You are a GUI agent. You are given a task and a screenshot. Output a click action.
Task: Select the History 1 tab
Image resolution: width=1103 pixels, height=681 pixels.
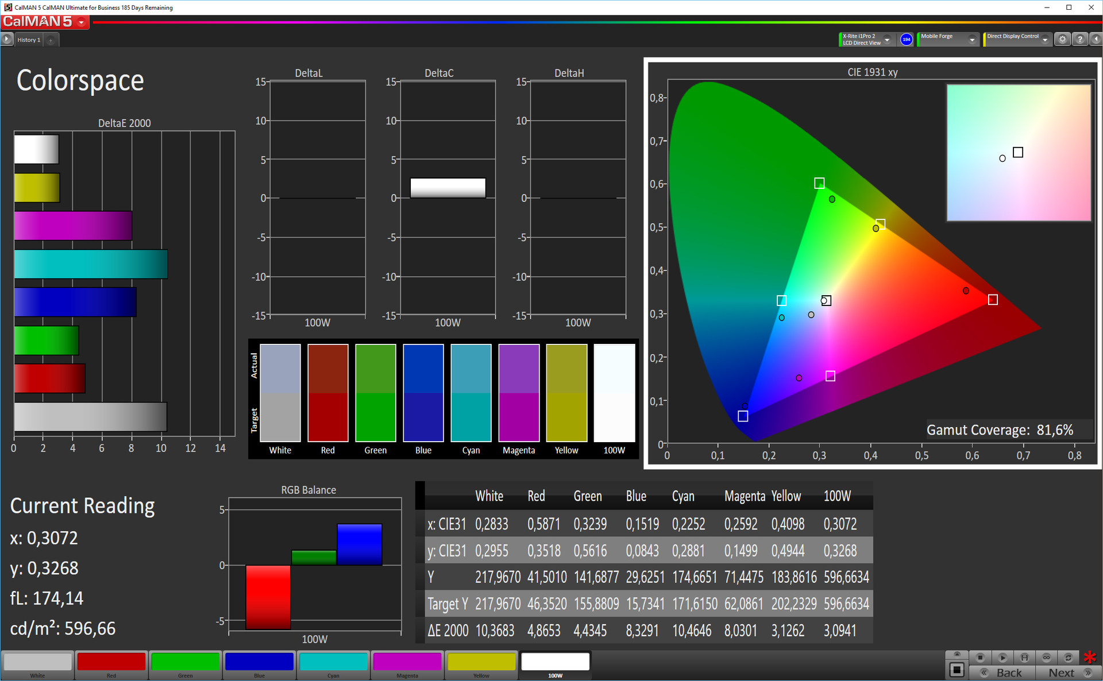tap(28, 40)
